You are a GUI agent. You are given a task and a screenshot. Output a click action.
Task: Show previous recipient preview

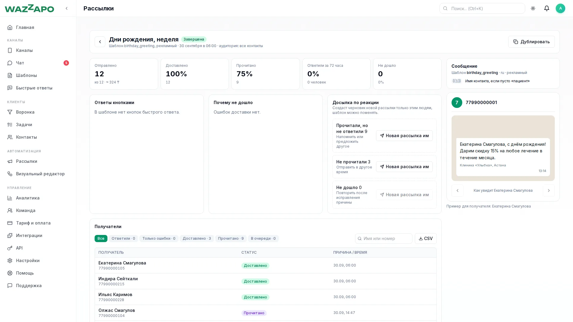457,191
